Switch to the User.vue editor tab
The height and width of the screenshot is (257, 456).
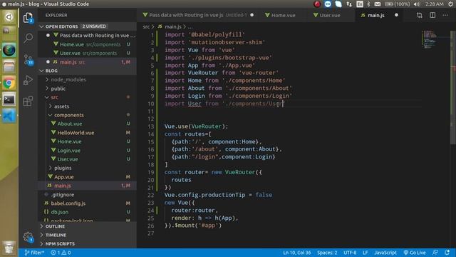[x=331, y=15]
